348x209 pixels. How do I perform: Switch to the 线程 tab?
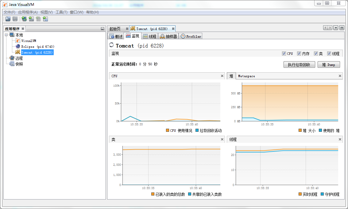pyautogui.click(x=150, y=36)
